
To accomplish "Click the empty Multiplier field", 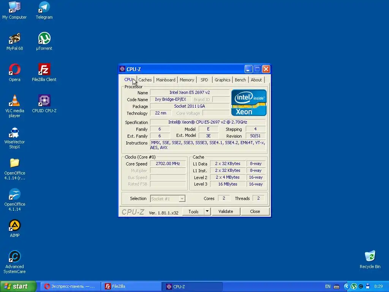I will pyautogui.click(x=168, y=171).
